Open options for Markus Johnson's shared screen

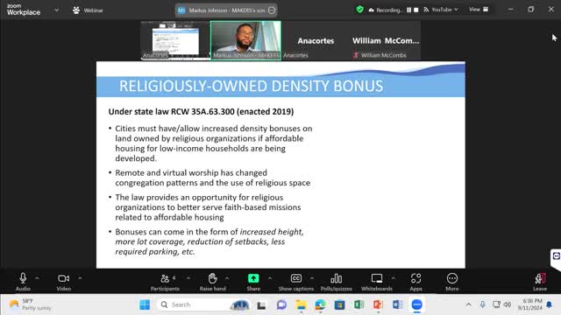(x=272, y=10)
